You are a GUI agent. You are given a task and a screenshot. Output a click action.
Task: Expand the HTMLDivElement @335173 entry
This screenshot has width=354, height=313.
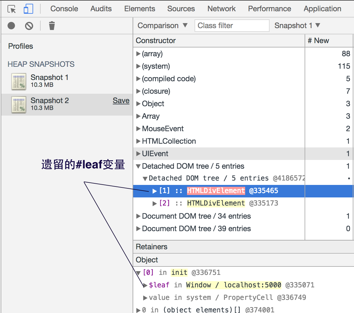pos(155,204)
